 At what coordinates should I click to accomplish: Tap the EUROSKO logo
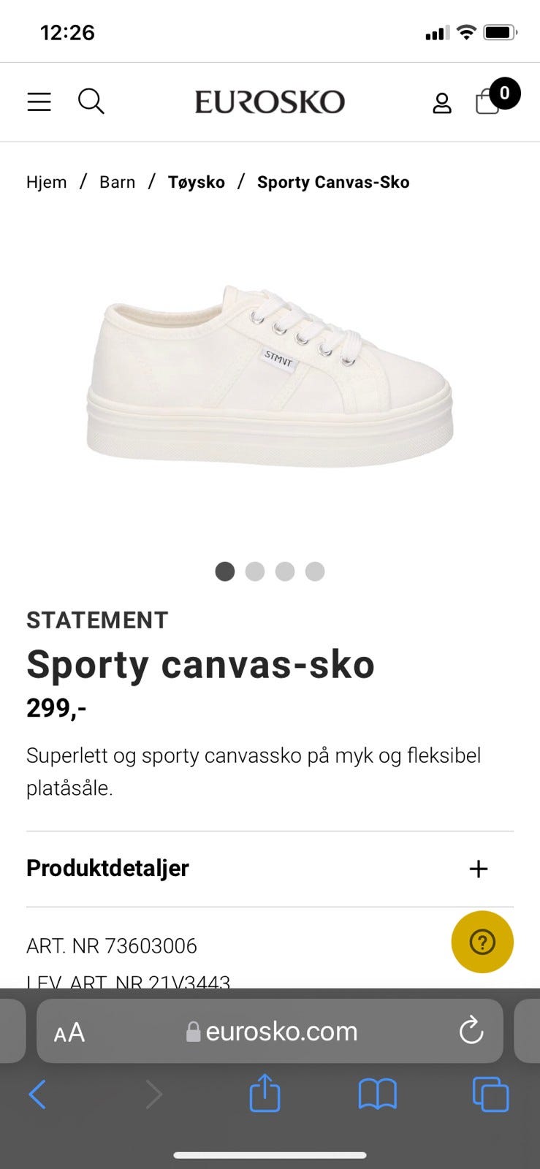[x=270, y=102]
